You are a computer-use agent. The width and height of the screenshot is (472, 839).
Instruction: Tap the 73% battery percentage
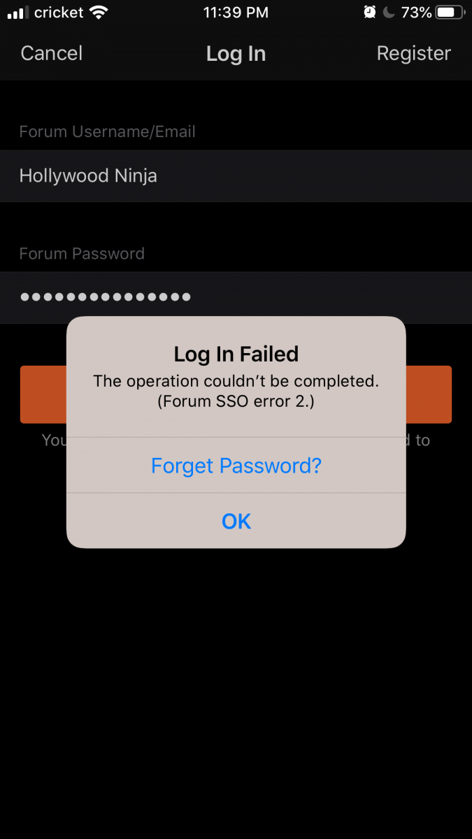[417, 13]
